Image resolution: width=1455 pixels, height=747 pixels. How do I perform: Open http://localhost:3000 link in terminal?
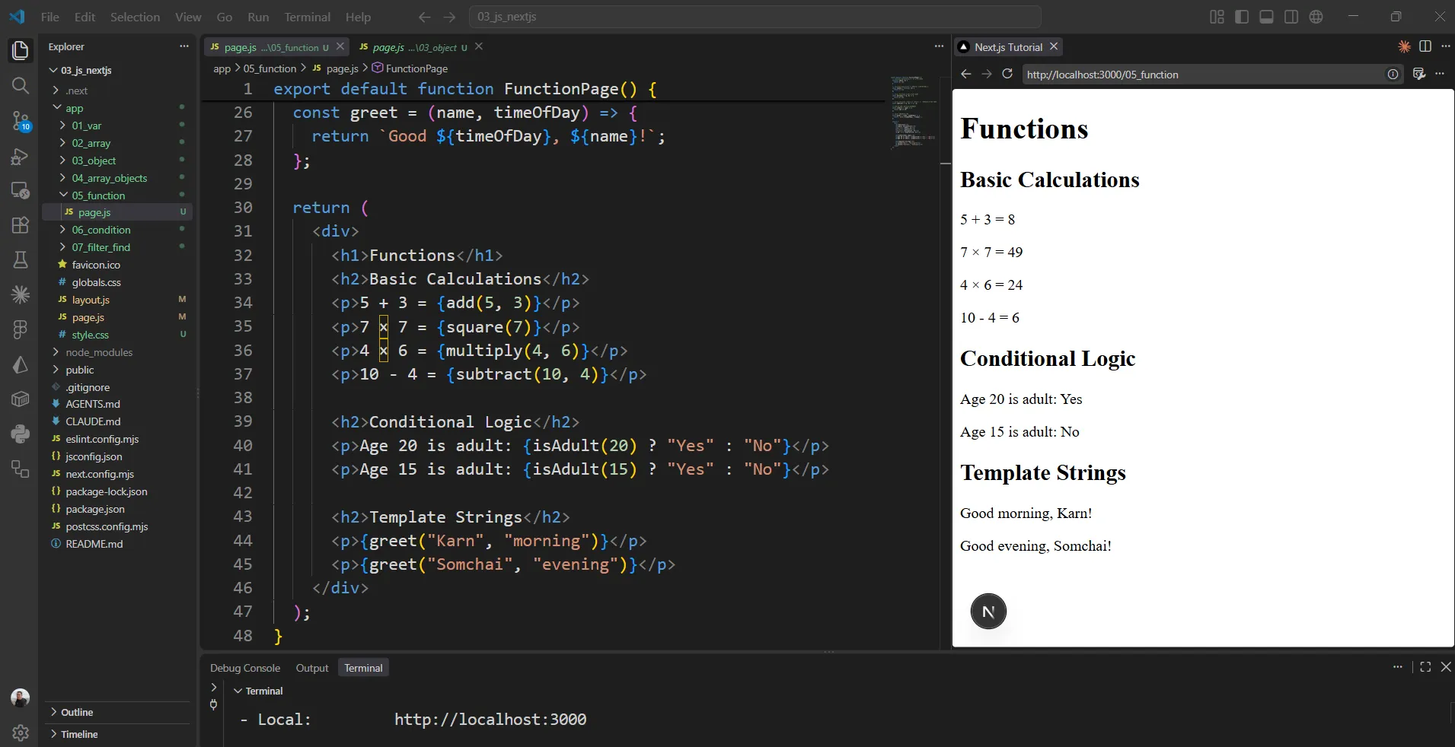pos(490,720)
